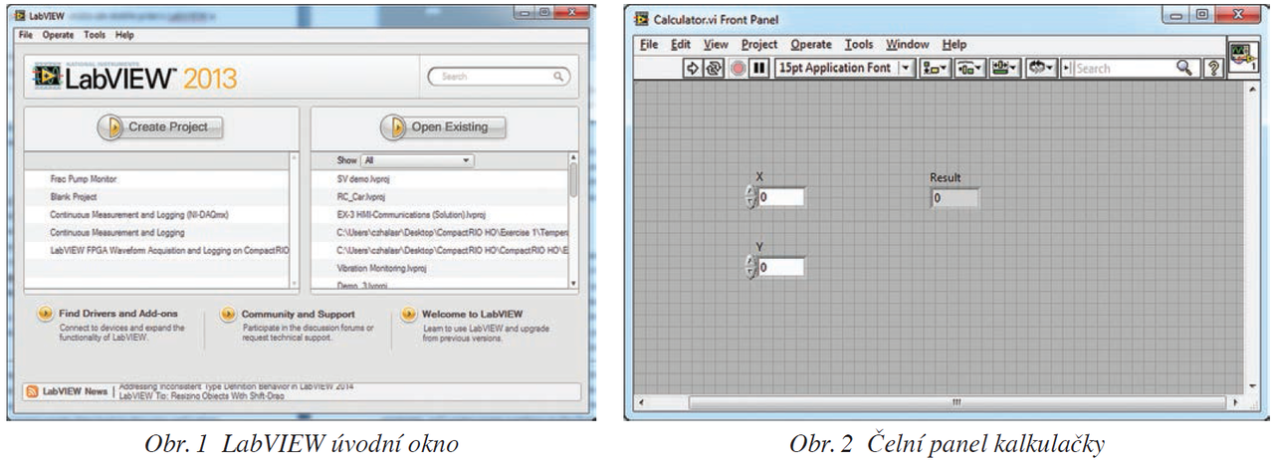Click the Result indicator field

[955, 197]
